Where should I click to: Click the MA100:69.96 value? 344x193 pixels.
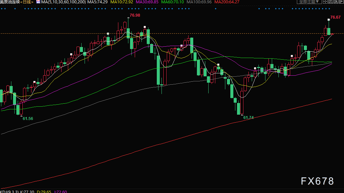(199, 2)
